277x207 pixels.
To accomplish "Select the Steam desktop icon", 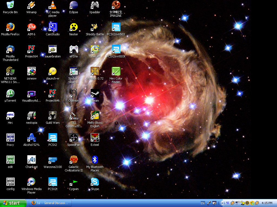I will click(95, 94).
